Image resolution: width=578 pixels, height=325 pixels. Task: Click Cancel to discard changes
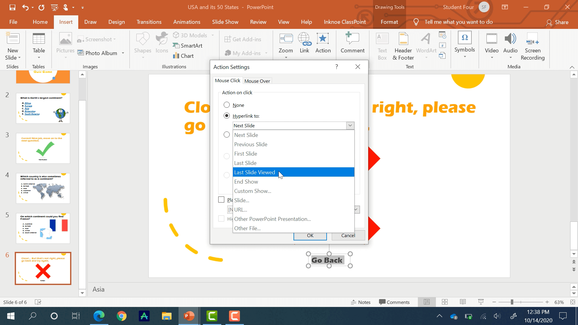[x=348, y=235]
